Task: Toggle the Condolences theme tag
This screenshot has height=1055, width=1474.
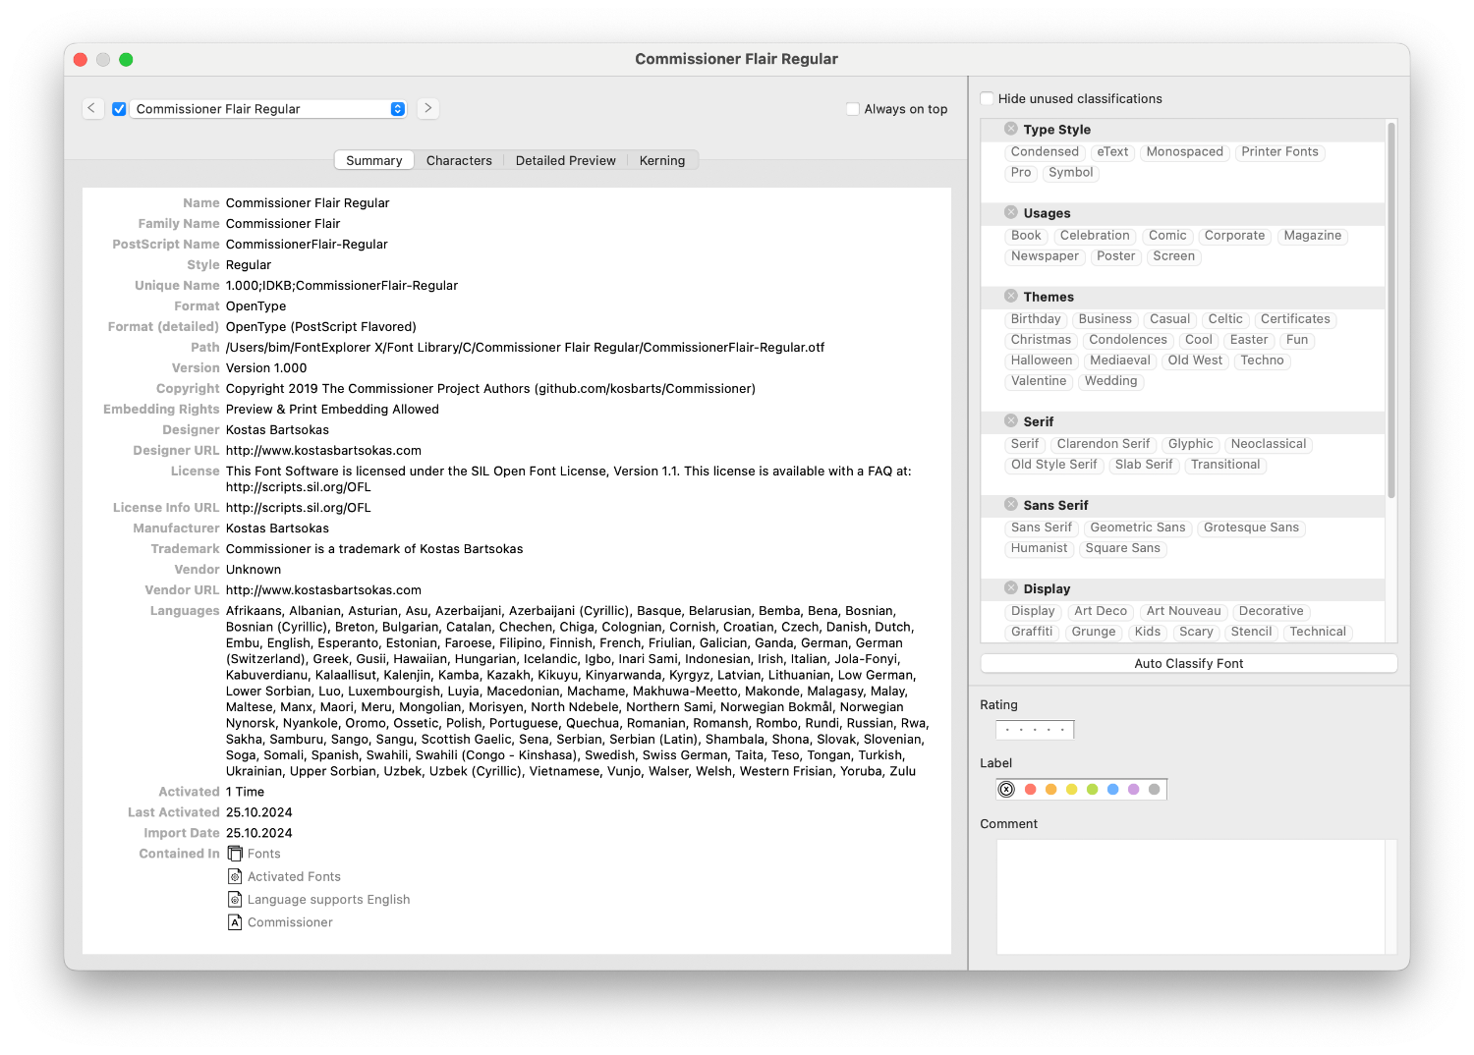Action: [x=1128, y=340]
